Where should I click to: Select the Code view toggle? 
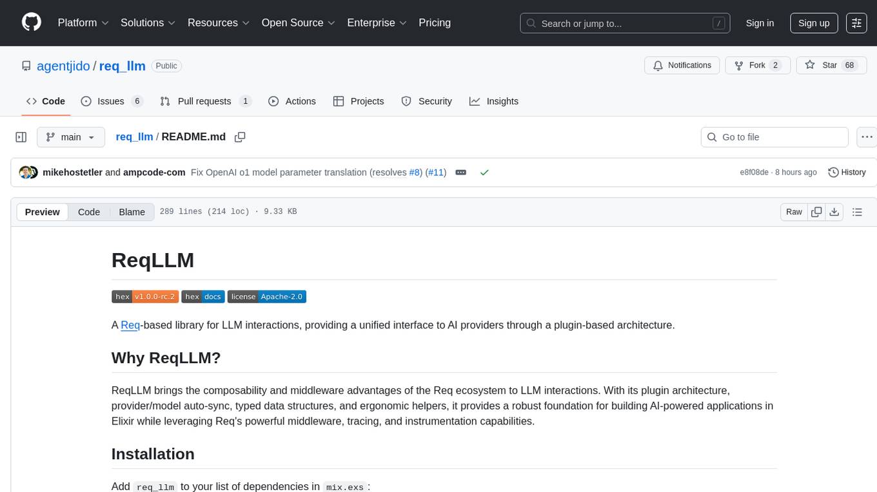click(89, 212)
